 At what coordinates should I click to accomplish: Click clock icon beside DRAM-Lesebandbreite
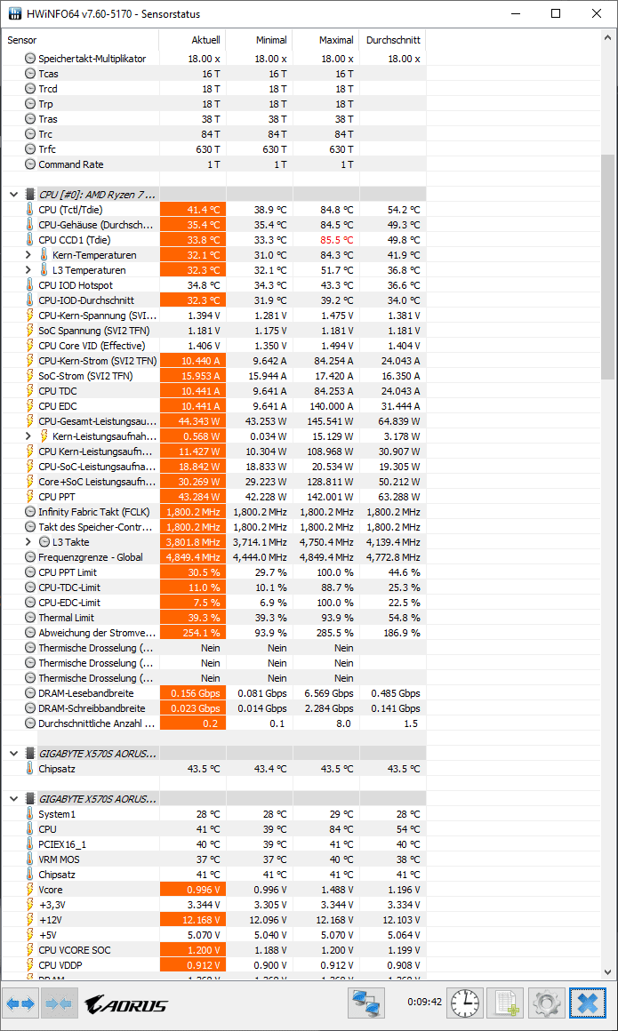tap(29, 693)
